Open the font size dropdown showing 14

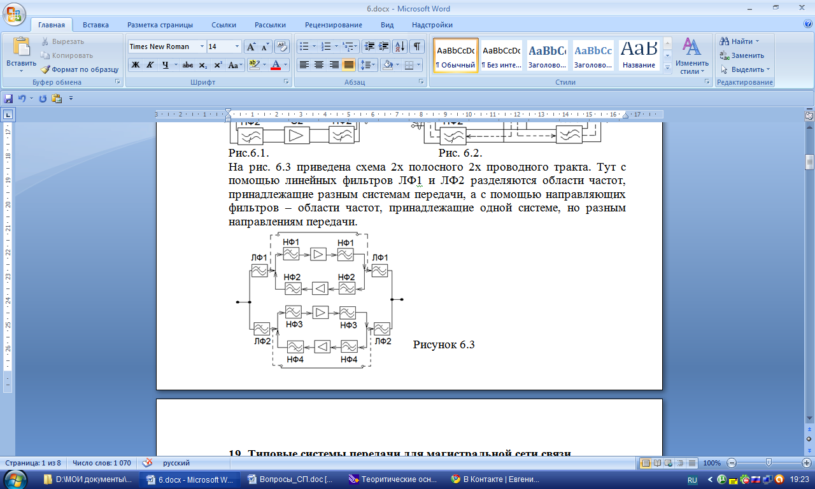click(x=237, y=46)
